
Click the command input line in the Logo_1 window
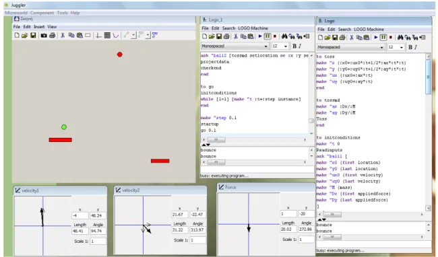(257, 169)
